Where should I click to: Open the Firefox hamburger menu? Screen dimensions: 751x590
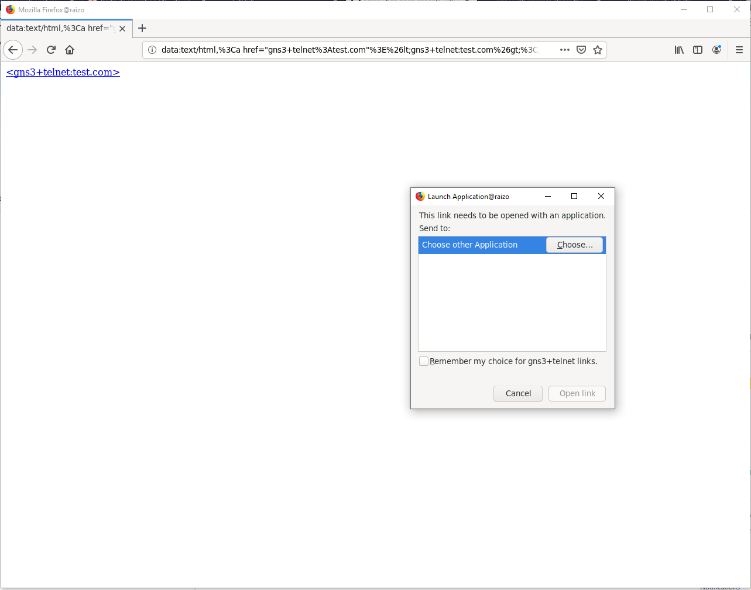[x=739, y=50]
